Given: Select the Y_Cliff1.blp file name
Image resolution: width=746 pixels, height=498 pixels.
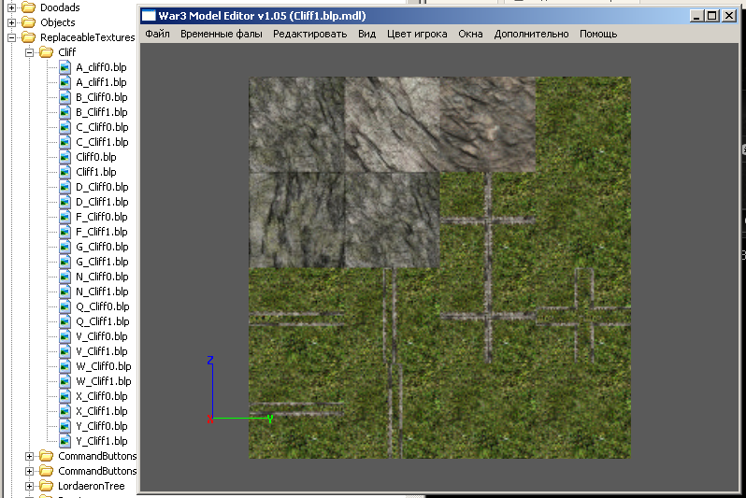Looking at the screenshot, I should pos(102,441).
